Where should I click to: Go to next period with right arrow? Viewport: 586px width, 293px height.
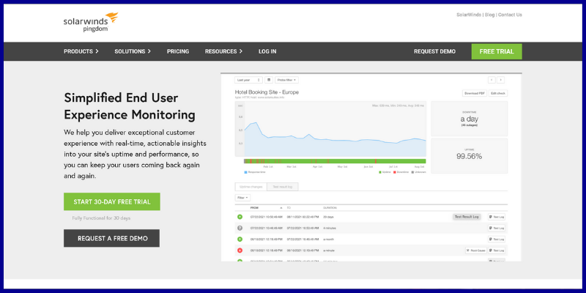click(500, 80)
